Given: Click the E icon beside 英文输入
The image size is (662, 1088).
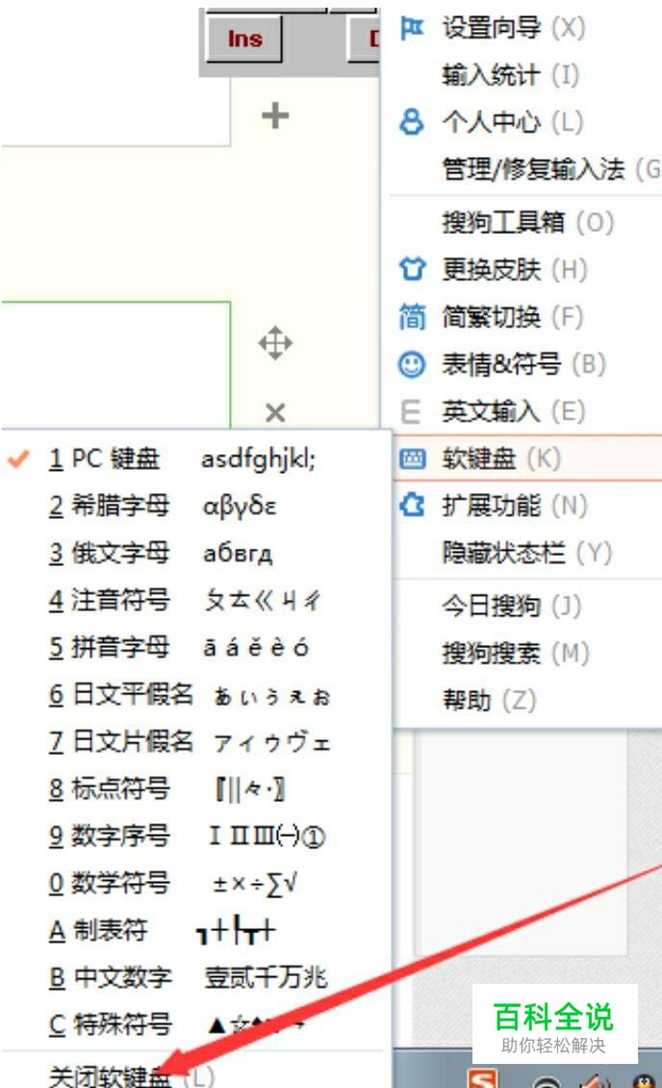Looking at the screenshot, I should pos(411,411).
